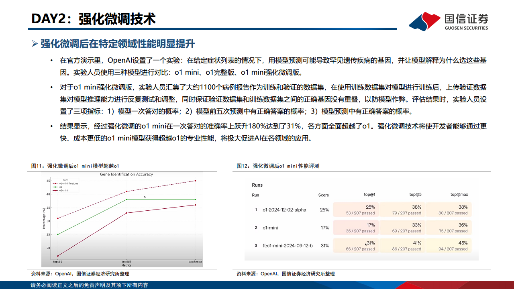The width and height of the screenshot is (514, 289).
Task: Click the caption 图11：强化微调后o1 mini模型超越o1
Action: click(x=75, y=166)
